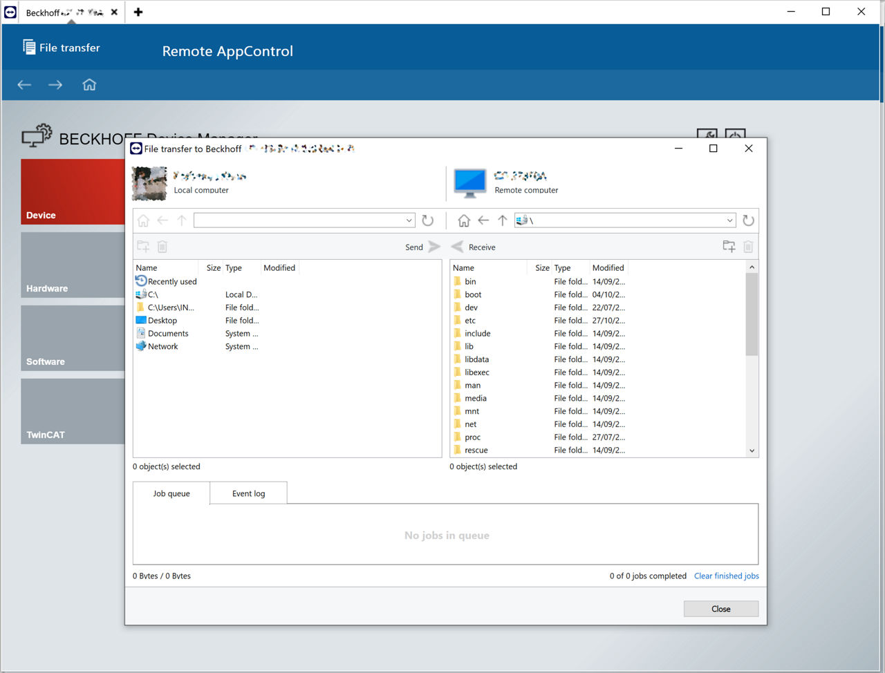Click the home icon in Remote AppControl bar

pyautogui.click(x=89, y=85)
